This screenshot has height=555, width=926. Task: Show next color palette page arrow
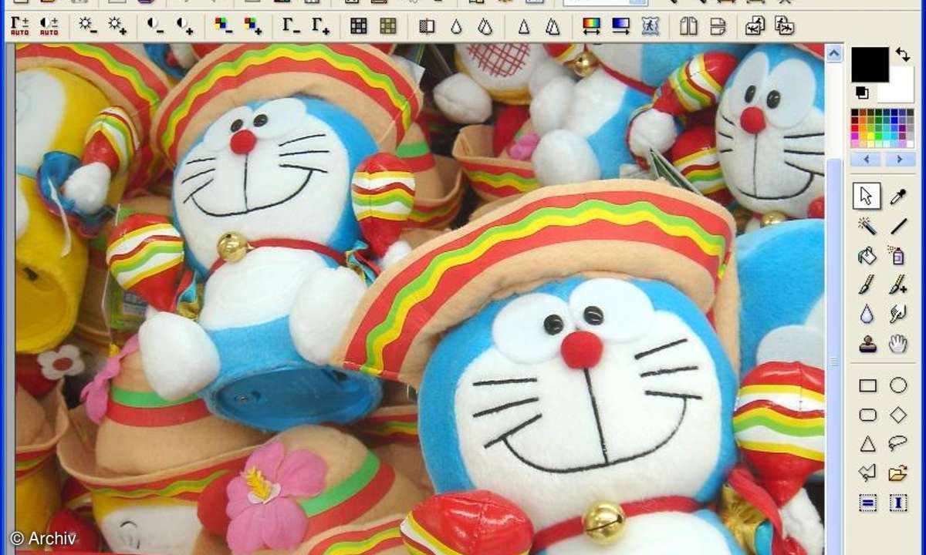pyautogui.click(x=900, y=159)
